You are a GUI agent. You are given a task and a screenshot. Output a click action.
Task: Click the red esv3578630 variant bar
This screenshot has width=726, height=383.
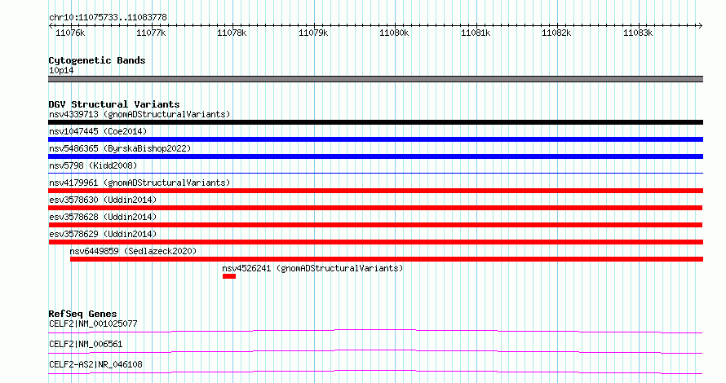point(375,208)
